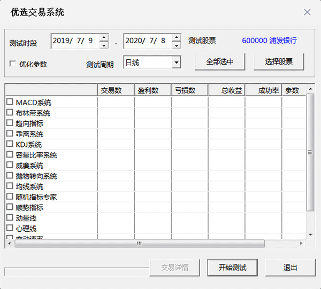This screenshot has width=321, height=289.
Task: Check the 均线系统 checkbox
Action: pos(10,186)
